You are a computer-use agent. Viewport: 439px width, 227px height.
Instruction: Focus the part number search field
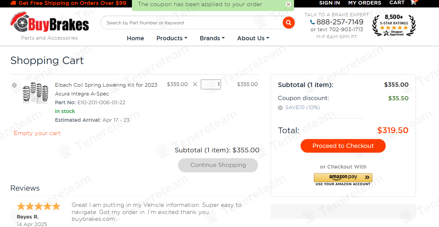(192, 23)
